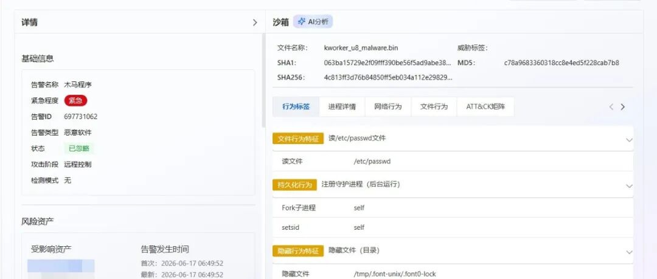Click the 恶意软件 alert type value
This screenshot has width=657, height=279.
coord(77,133)
